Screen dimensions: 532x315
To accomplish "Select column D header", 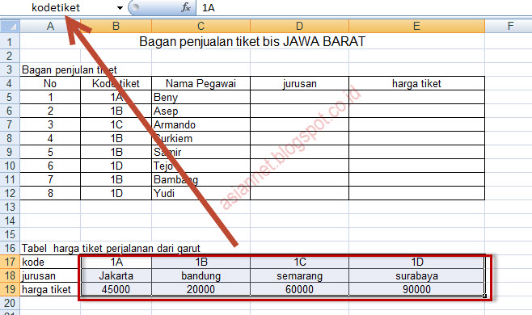I will click(x=300, y=26).
